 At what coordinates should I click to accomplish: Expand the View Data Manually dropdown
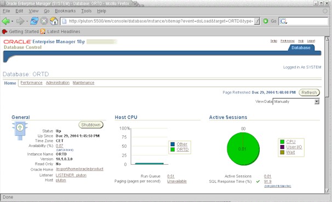tap(317, 102)
